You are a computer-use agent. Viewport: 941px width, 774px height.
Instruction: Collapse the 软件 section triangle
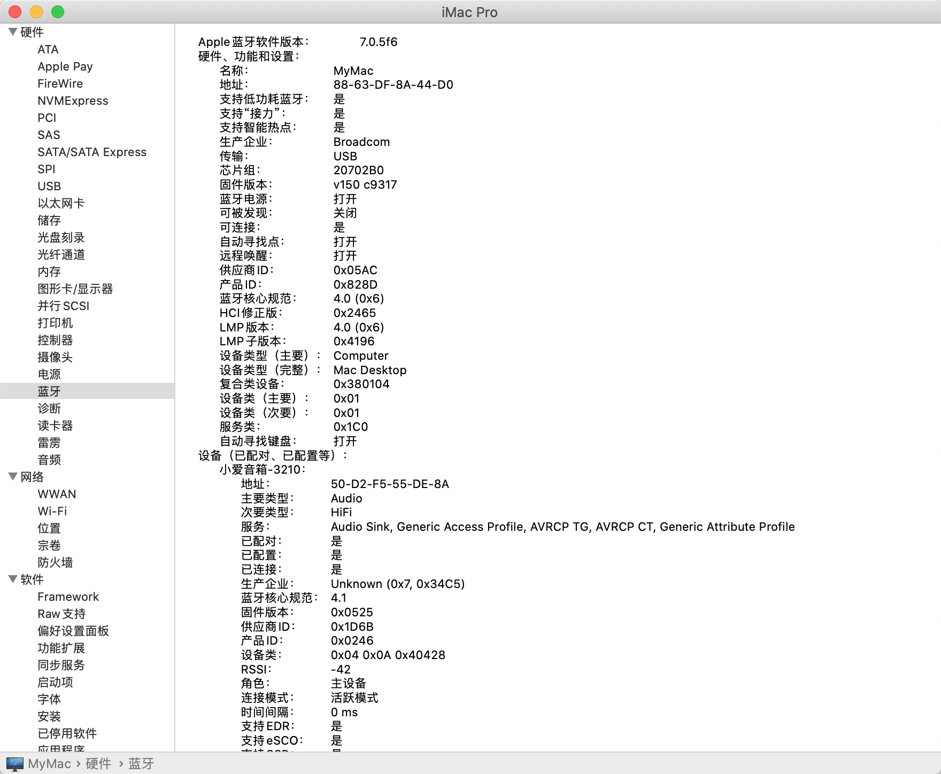(x=13, y=579)
